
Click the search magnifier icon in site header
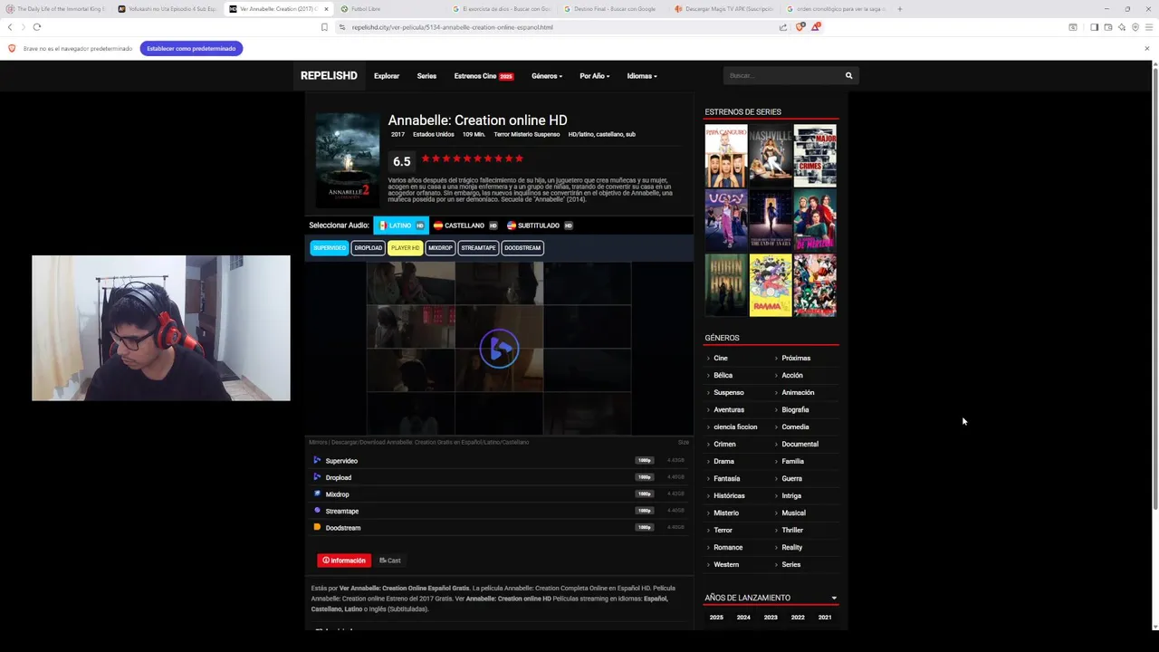848,75
